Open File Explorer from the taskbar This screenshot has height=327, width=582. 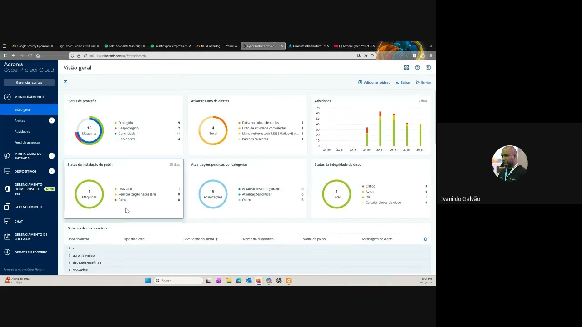coord(229,281)
